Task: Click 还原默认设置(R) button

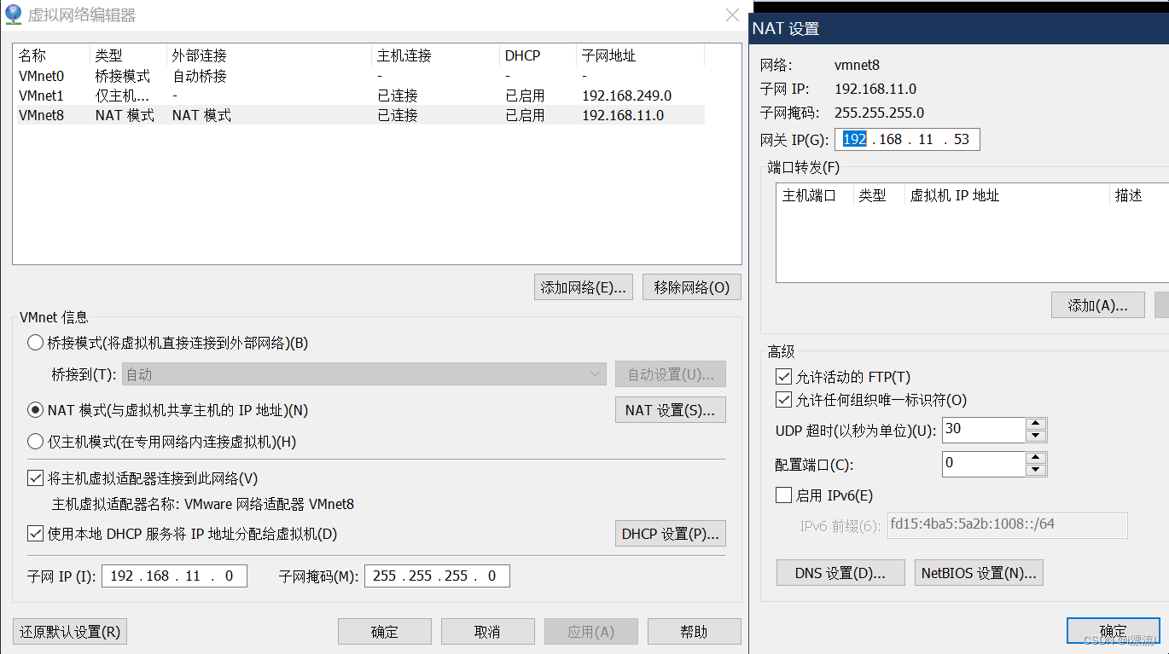Action: pos(70,632)
